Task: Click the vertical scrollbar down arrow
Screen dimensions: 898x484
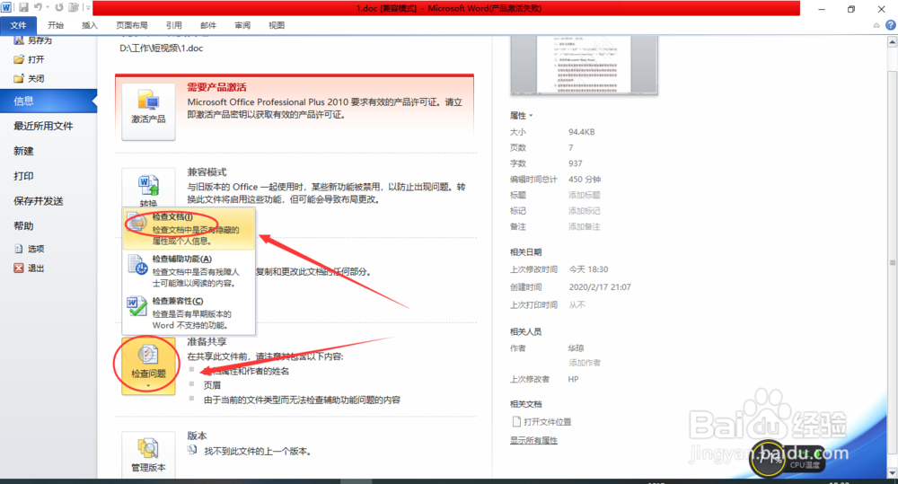Action: tap(893, 472)
